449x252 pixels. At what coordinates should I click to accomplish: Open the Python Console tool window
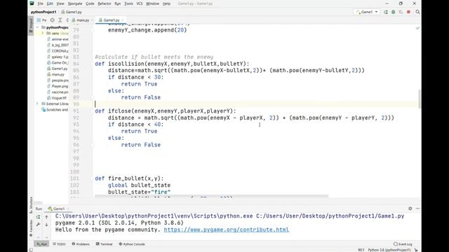click(x=132, y=244)
